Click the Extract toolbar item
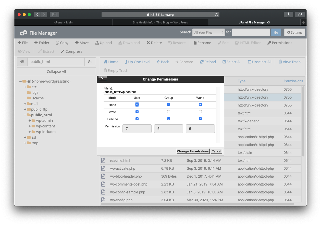 (x=46, y=51)
